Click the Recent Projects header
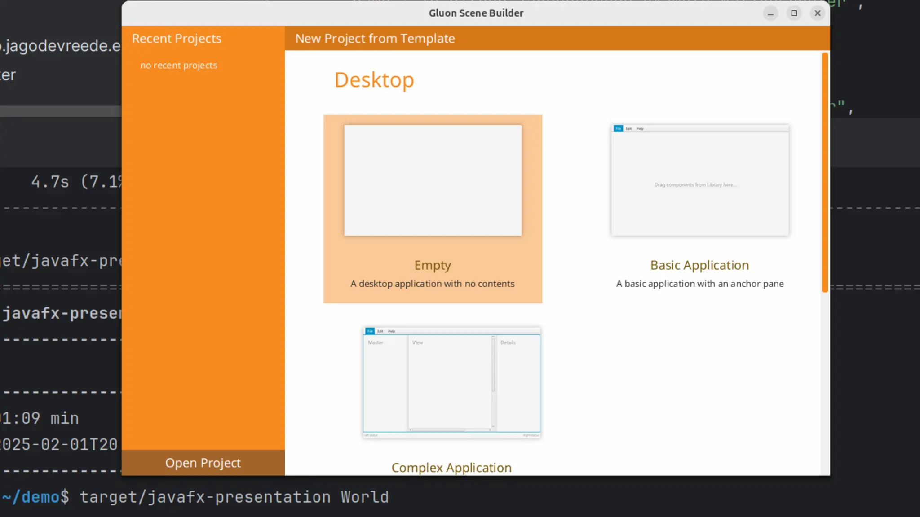The image size is (920, 517). click(177, 39)
